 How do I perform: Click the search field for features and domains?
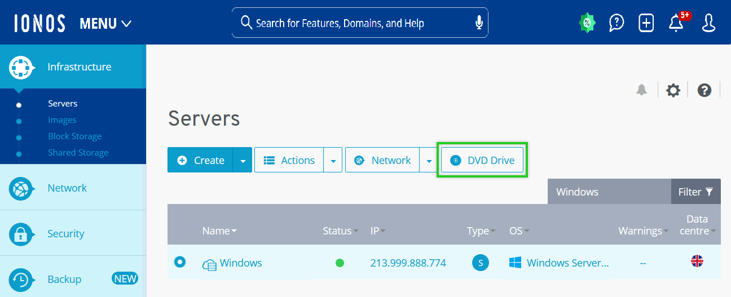tap(355, 23)
